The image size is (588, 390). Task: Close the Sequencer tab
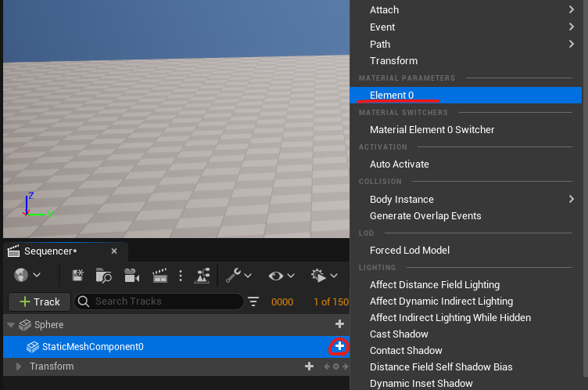click(114, 251)
